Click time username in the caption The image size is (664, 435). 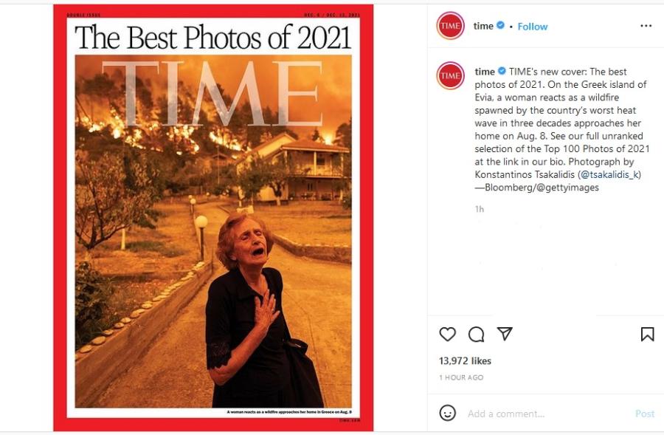[485, 71]
